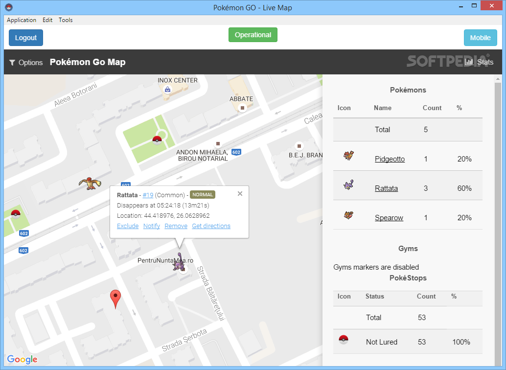Viewport: 506px width, 370px height.
Task: Click the 602 route badge near ANDON MIHAELA
Action: [x=236, y=152]
